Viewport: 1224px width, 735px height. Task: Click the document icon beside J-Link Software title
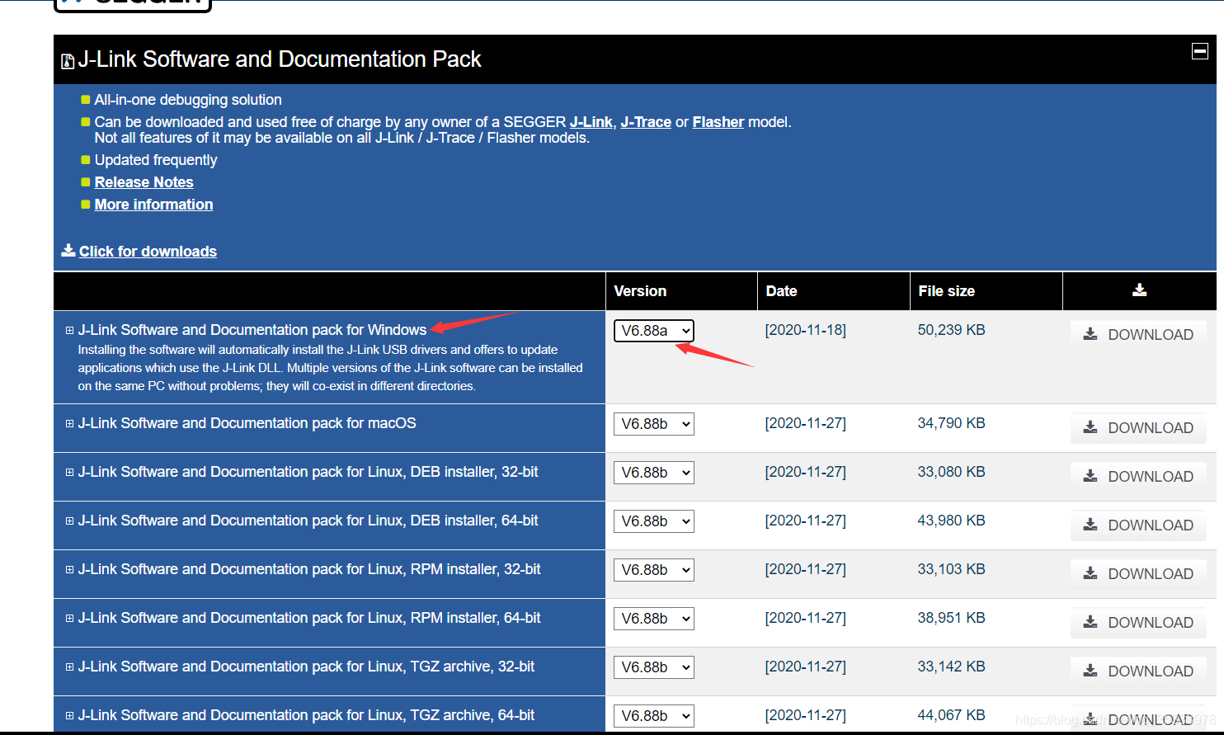click(x=68, y=61)
